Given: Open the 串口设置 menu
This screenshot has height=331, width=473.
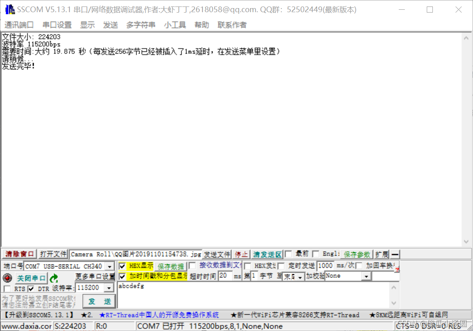Looking at the screenshot, I should [x=57, y=25].
